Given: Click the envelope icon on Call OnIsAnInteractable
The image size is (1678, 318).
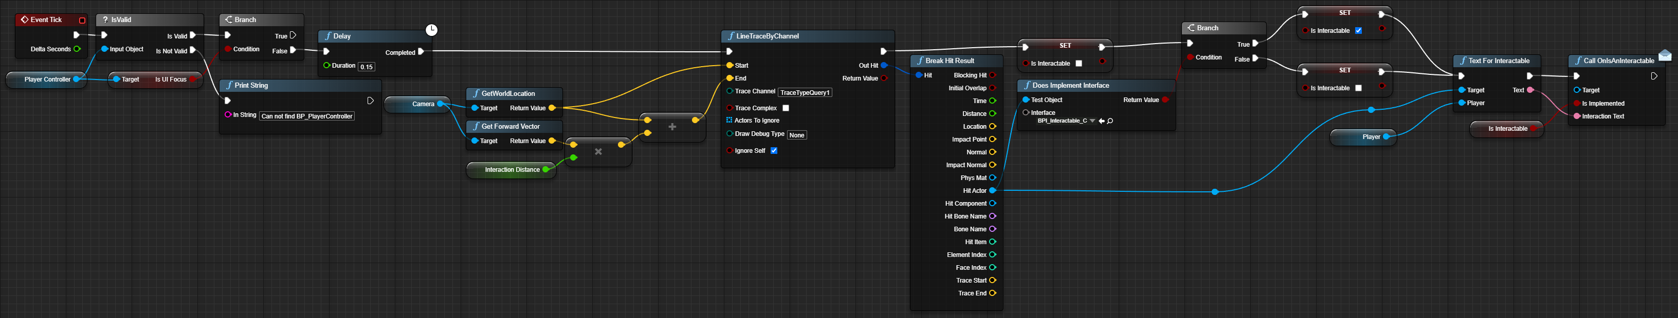Looking at the screenshot, I should pos(1664,55).
